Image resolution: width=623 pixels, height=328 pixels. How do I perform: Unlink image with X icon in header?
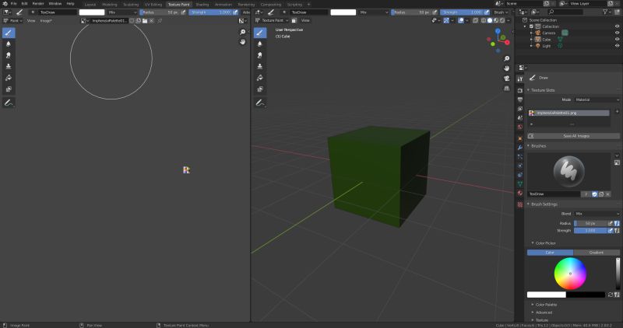[151, 21]
